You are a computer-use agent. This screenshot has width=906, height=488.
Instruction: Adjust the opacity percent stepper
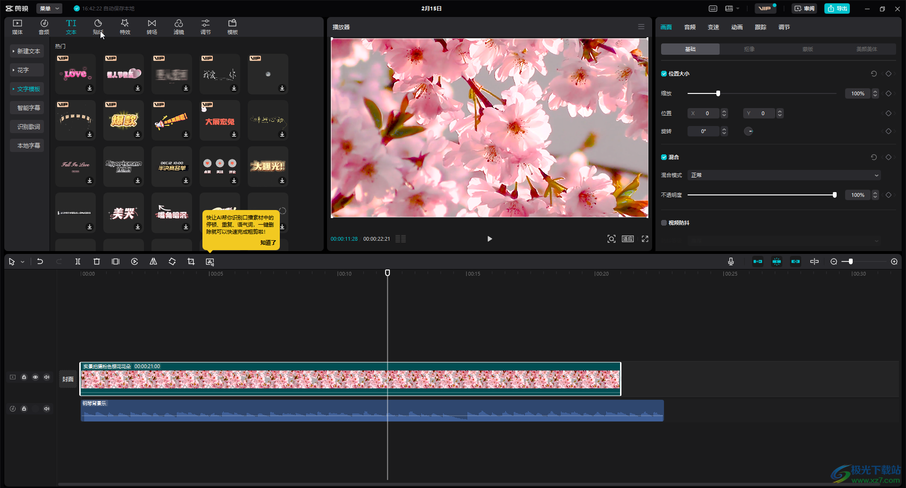[x=875, y=195]
